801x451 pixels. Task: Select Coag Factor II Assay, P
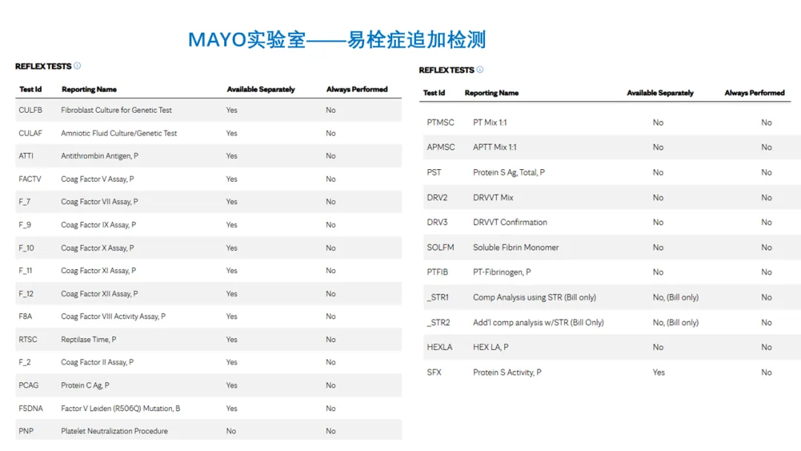[98, 362]
